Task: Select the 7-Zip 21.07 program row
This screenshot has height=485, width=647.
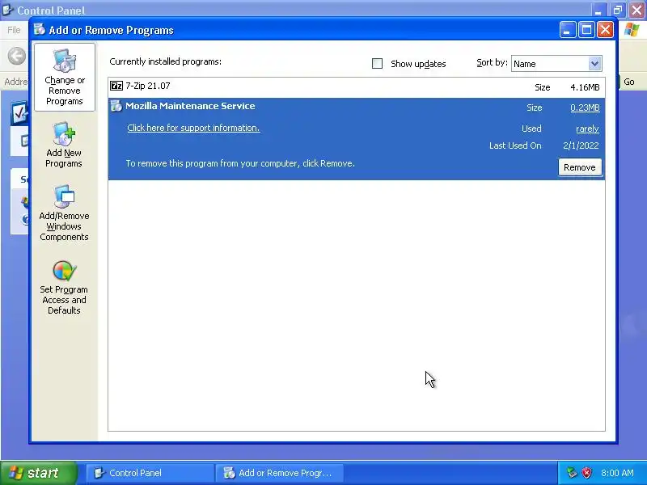Action: coord(357,87)
